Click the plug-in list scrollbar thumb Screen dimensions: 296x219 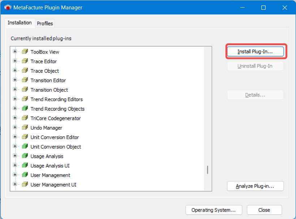click(x=208, y=169)
